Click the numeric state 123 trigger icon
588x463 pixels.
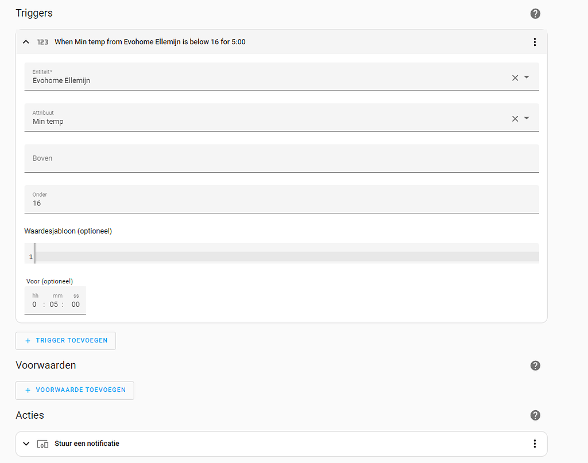42,42
